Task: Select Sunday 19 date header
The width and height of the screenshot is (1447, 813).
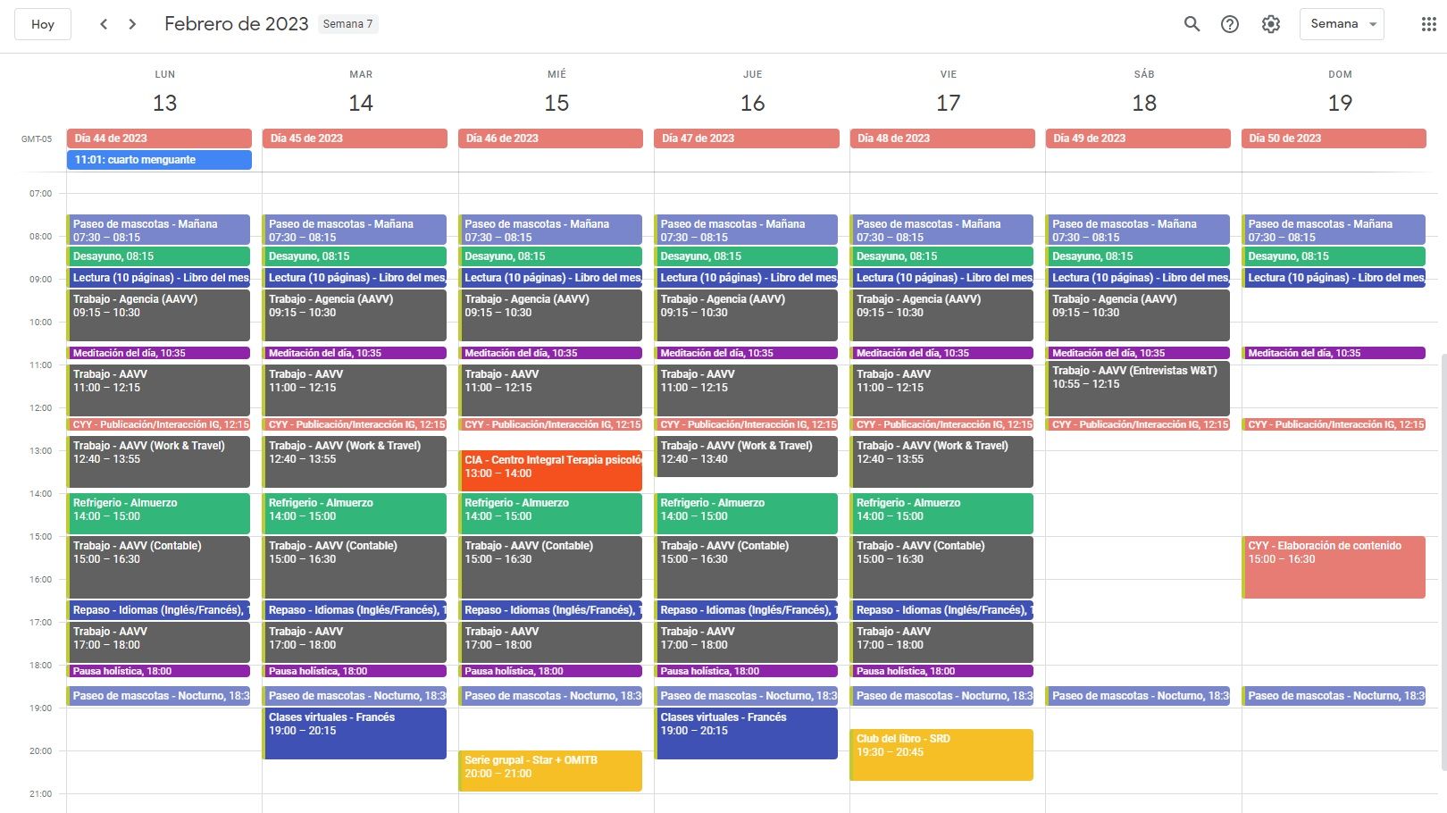Action: point(1340,103)
